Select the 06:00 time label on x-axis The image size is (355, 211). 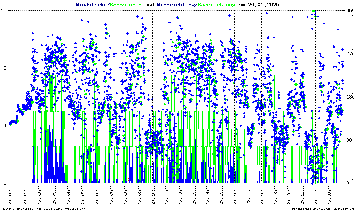[x=97, y=196]
